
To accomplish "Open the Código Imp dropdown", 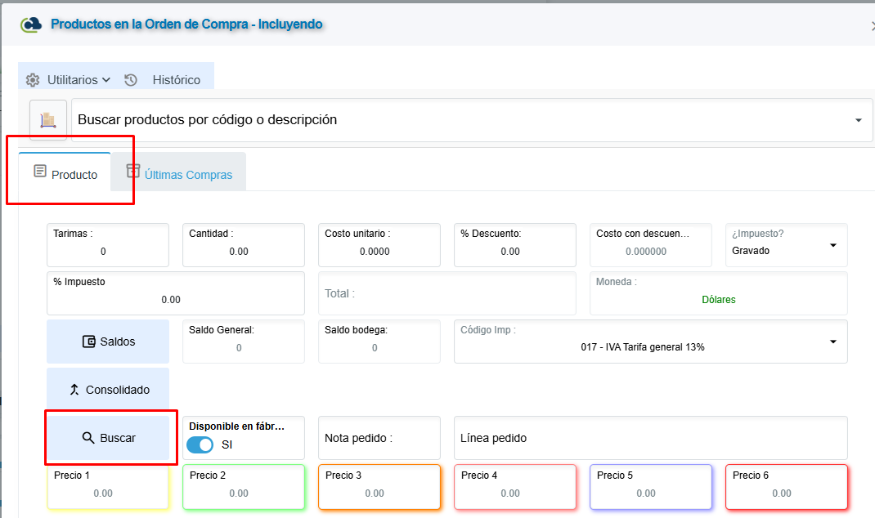I will pyautogui.click(x=651, y=342).
